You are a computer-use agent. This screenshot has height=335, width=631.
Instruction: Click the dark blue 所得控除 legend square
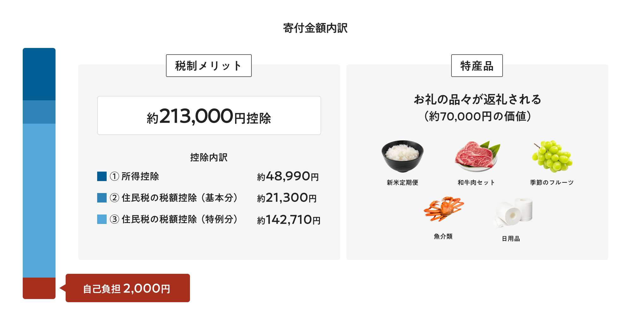point(102,176)
